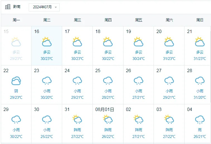Click the dropdown arrow next to 2024年07月

[x=56, y=7]
